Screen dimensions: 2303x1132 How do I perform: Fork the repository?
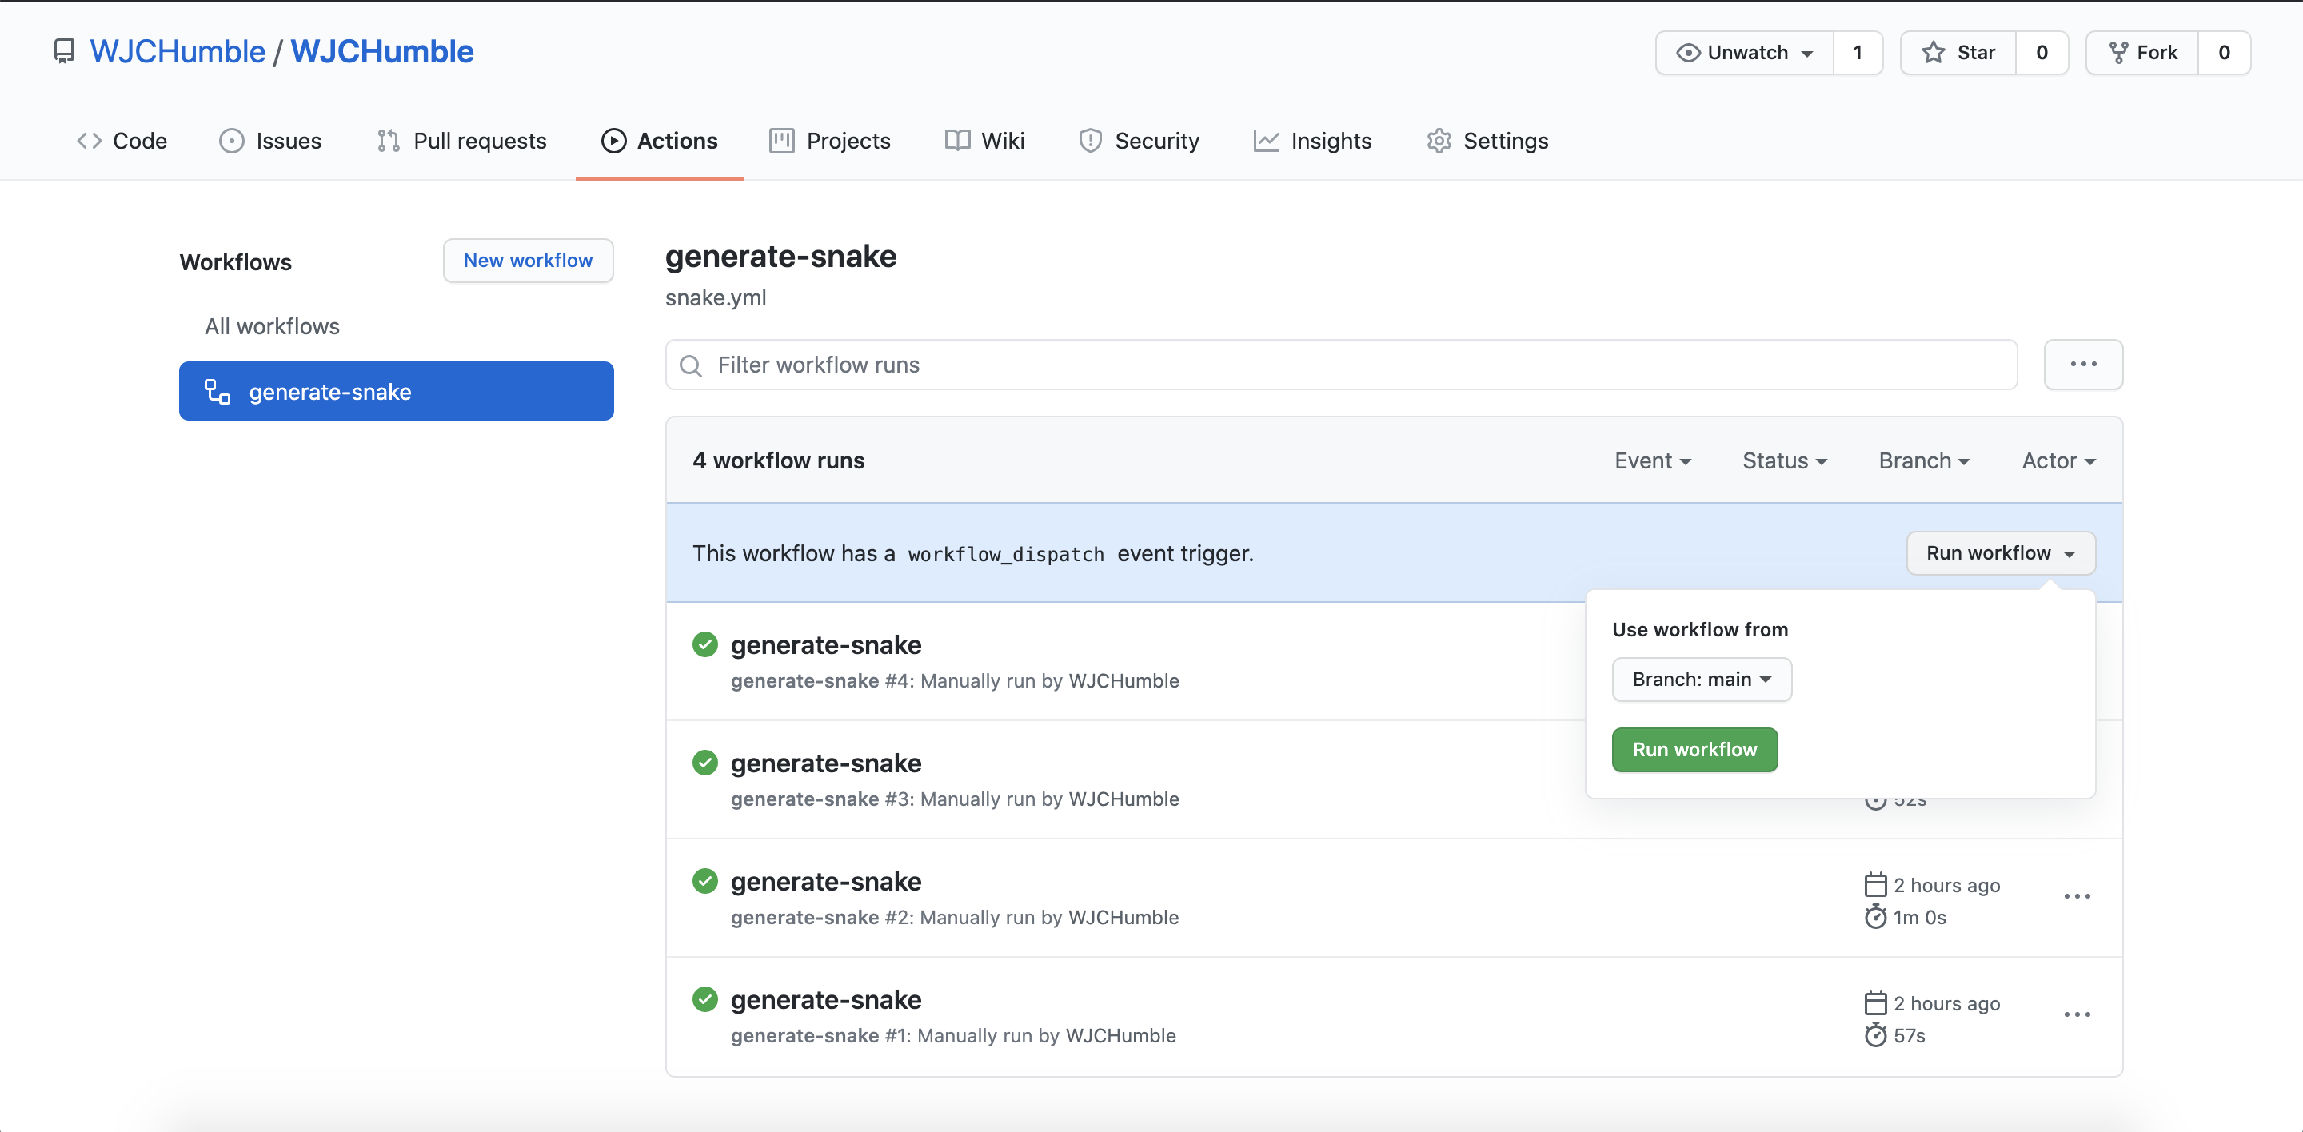point(2142,53)
